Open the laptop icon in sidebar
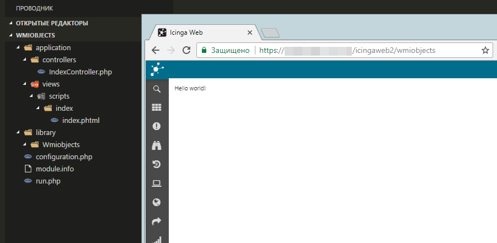 (157, 183)
